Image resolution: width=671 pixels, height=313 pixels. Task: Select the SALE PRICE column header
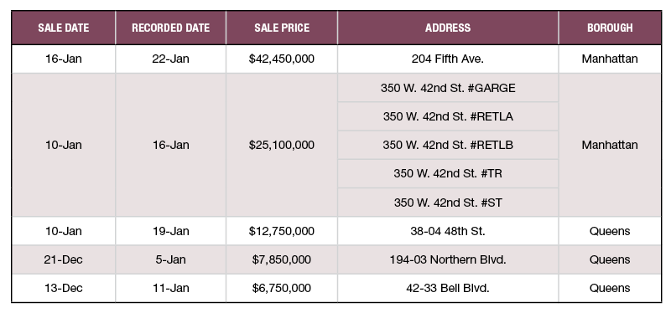click(282, 28)
